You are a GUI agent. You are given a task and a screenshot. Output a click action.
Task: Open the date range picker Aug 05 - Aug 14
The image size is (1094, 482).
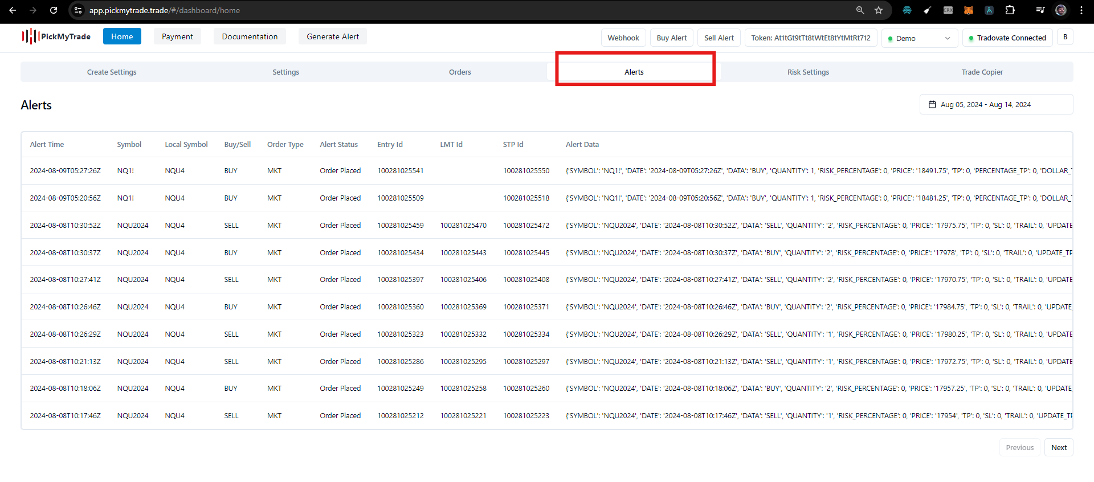pyautogui.click(x=996, y=104)
